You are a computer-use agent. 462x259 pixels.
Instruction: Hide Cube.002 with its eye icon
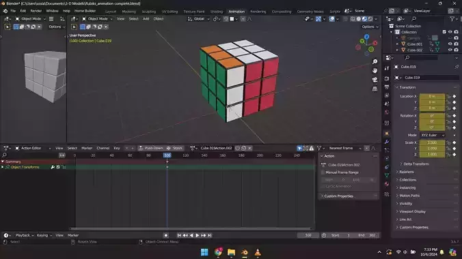[450, 50]
